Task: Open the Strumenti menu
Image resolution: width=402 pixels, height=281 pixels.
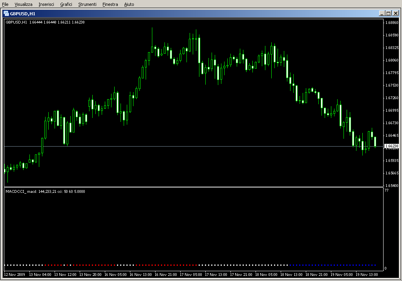Action: pos(87,4)
